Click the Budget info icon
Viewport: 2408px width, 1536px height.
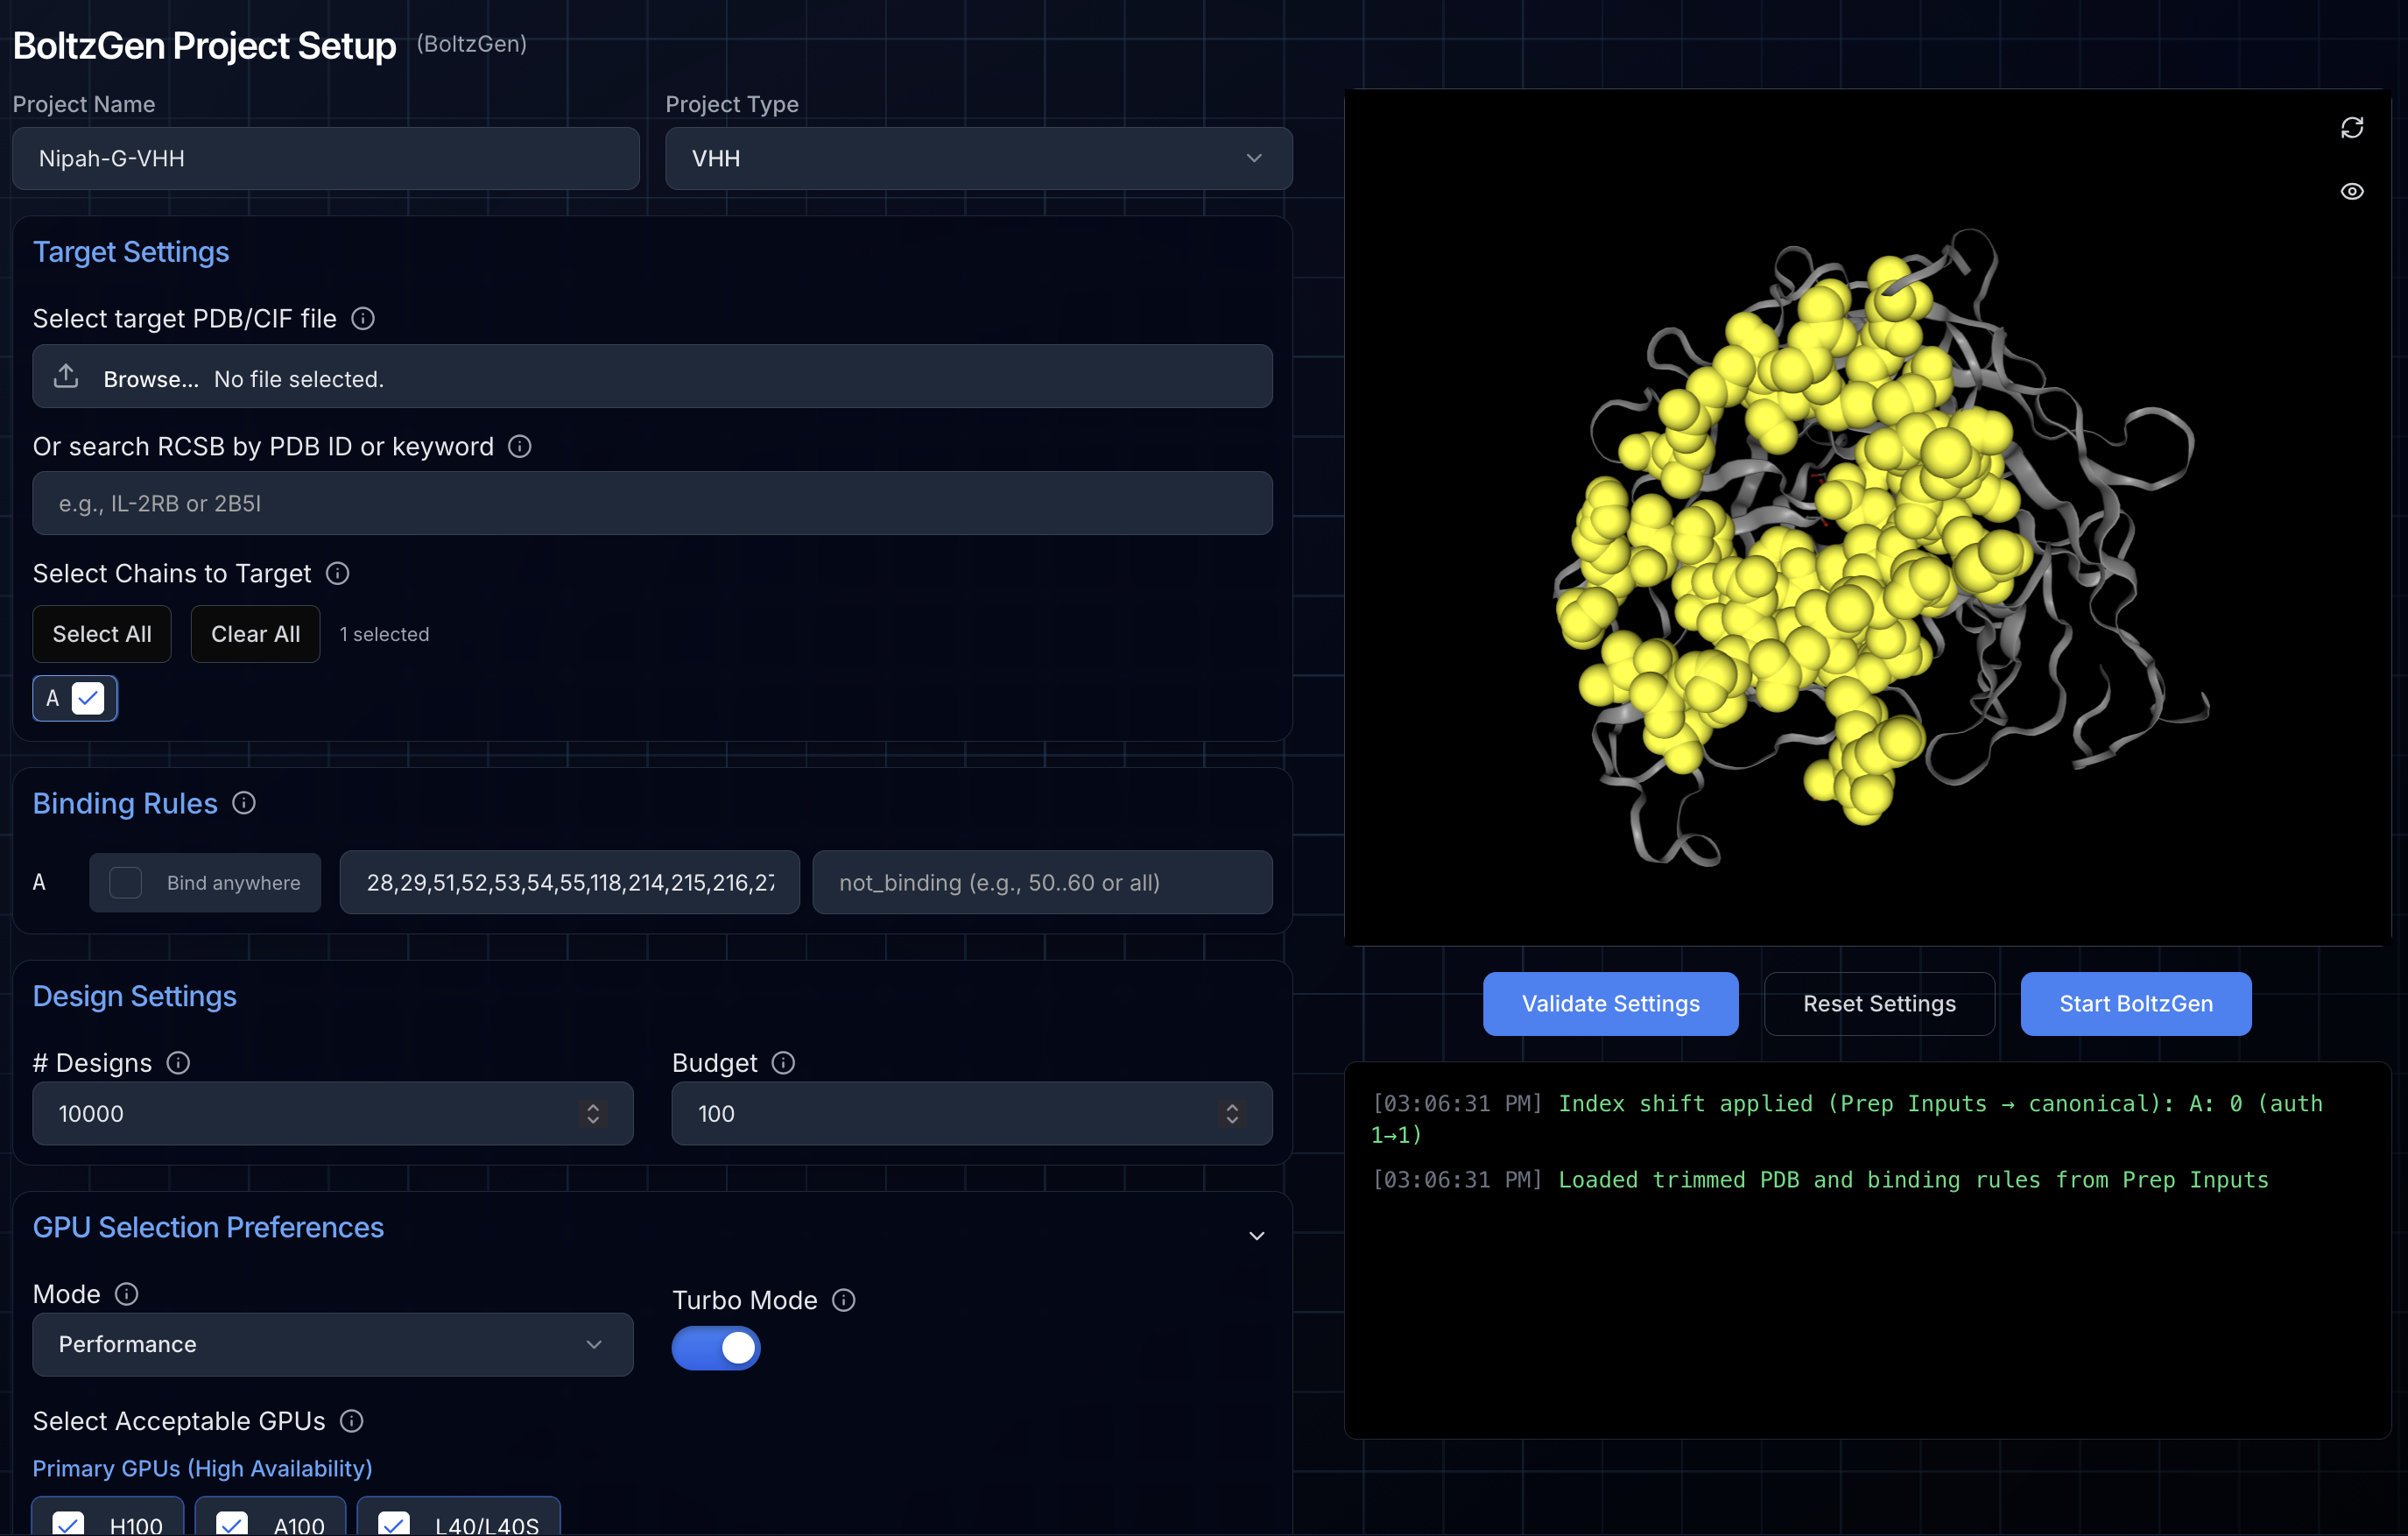783,1062
